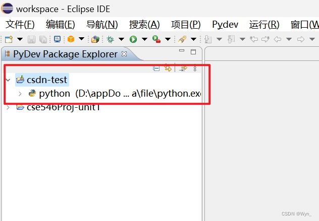Click Collapse All in Package Explorer
This screenshot has width=319, height=221.
click(156, 68)
